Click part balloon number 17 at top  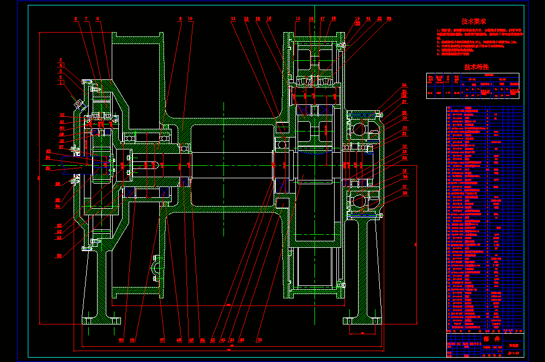(323, 18)
